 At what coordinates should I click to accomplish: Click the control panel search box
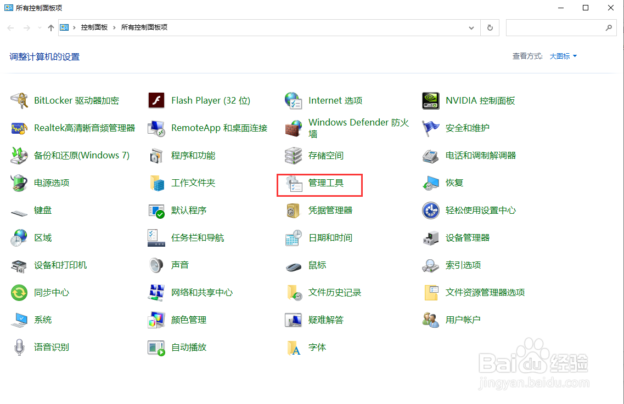(x=561, y=28)
